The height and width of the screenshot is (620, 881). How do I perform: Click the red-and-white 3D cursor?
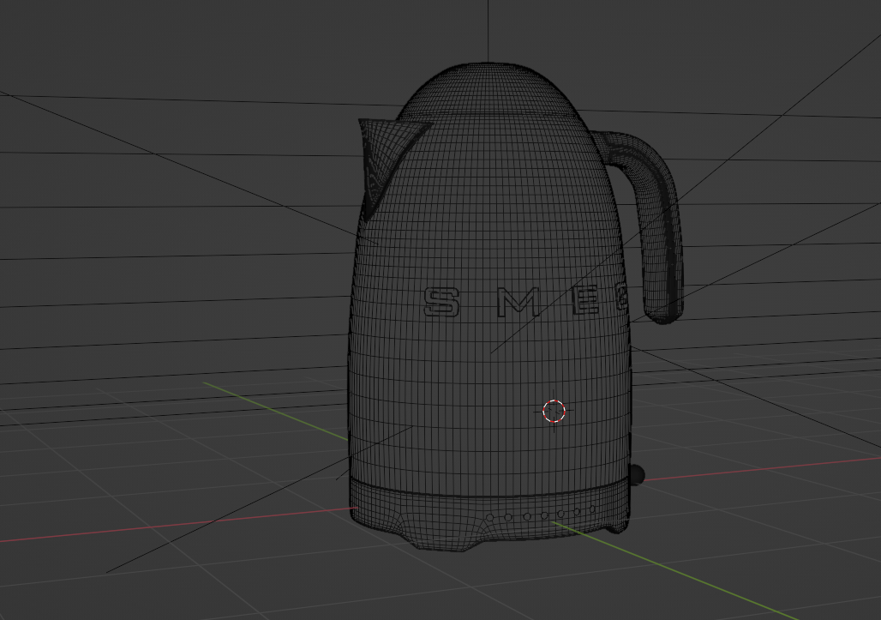click(555, 412)
